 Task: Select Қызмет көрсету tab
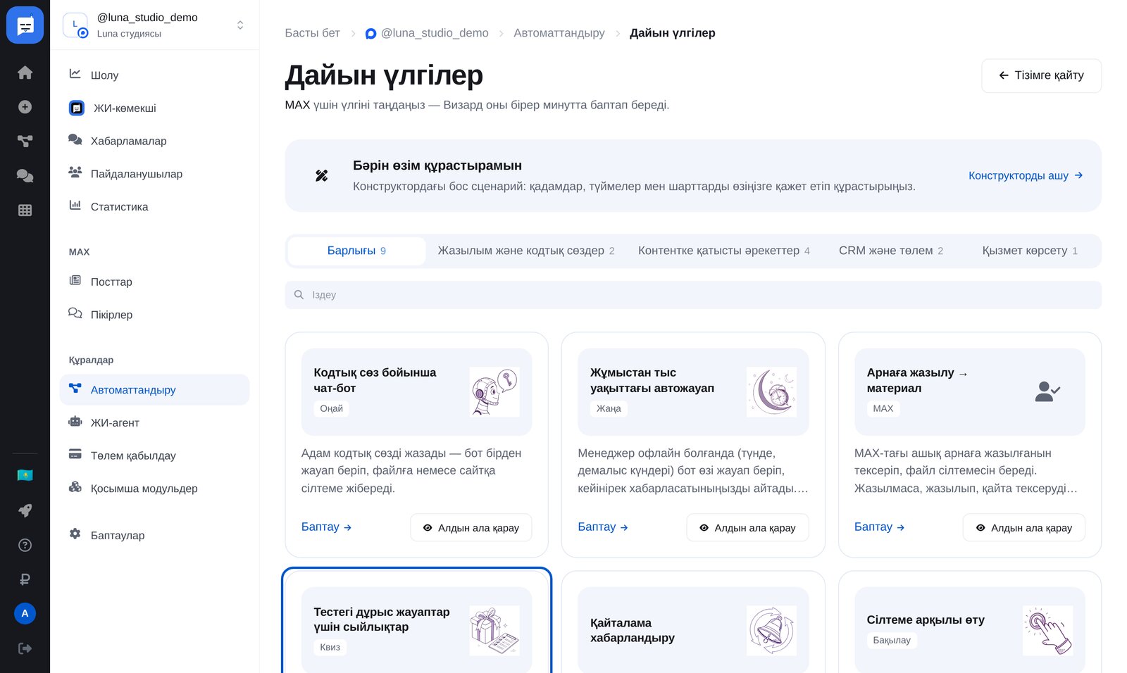point(1030,251)
